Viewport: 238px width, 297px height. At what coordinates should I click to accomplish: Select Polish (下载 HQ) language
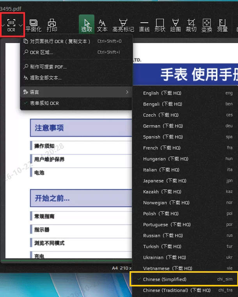click(x=185, y=214)
